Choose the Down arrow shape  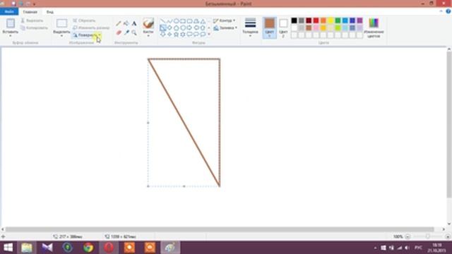(163, 35)
